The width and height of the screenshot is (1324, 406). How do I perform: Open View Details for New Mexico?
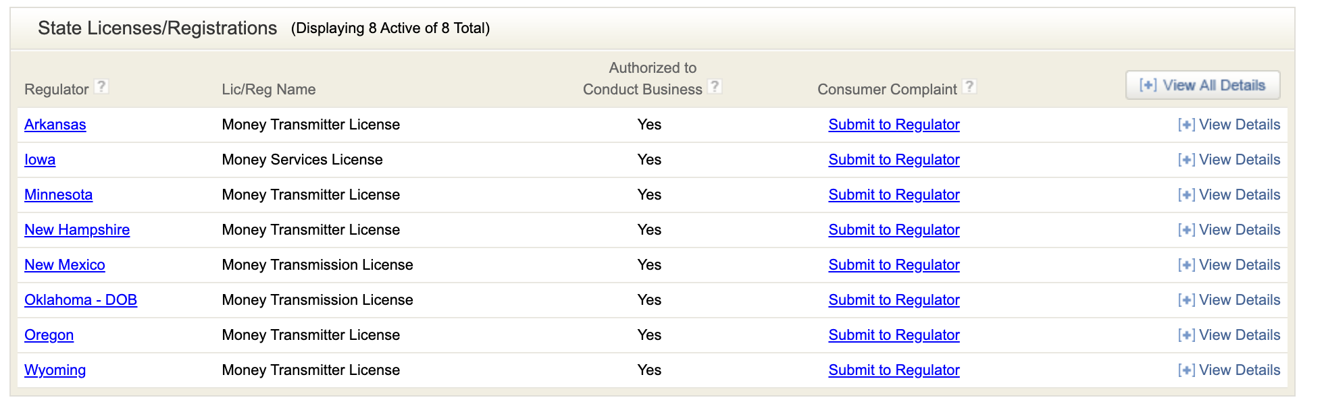pos(1229,265)
